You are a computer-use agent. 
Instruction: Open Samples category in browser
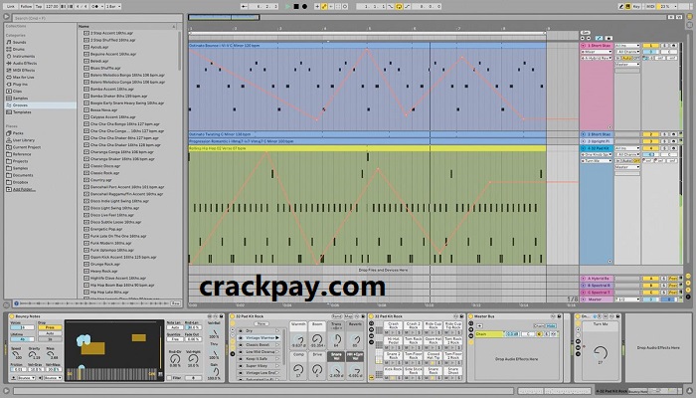point(20,99)
